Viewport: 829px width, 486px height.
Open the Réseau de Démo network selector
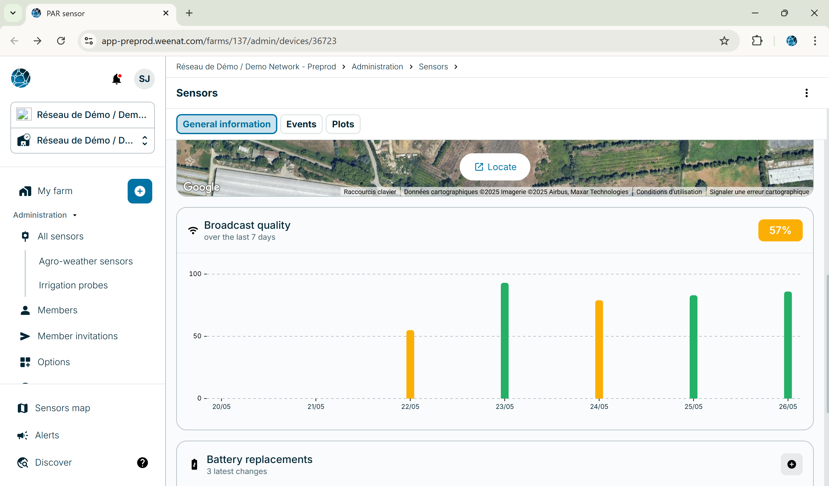[x=83, y=115]
